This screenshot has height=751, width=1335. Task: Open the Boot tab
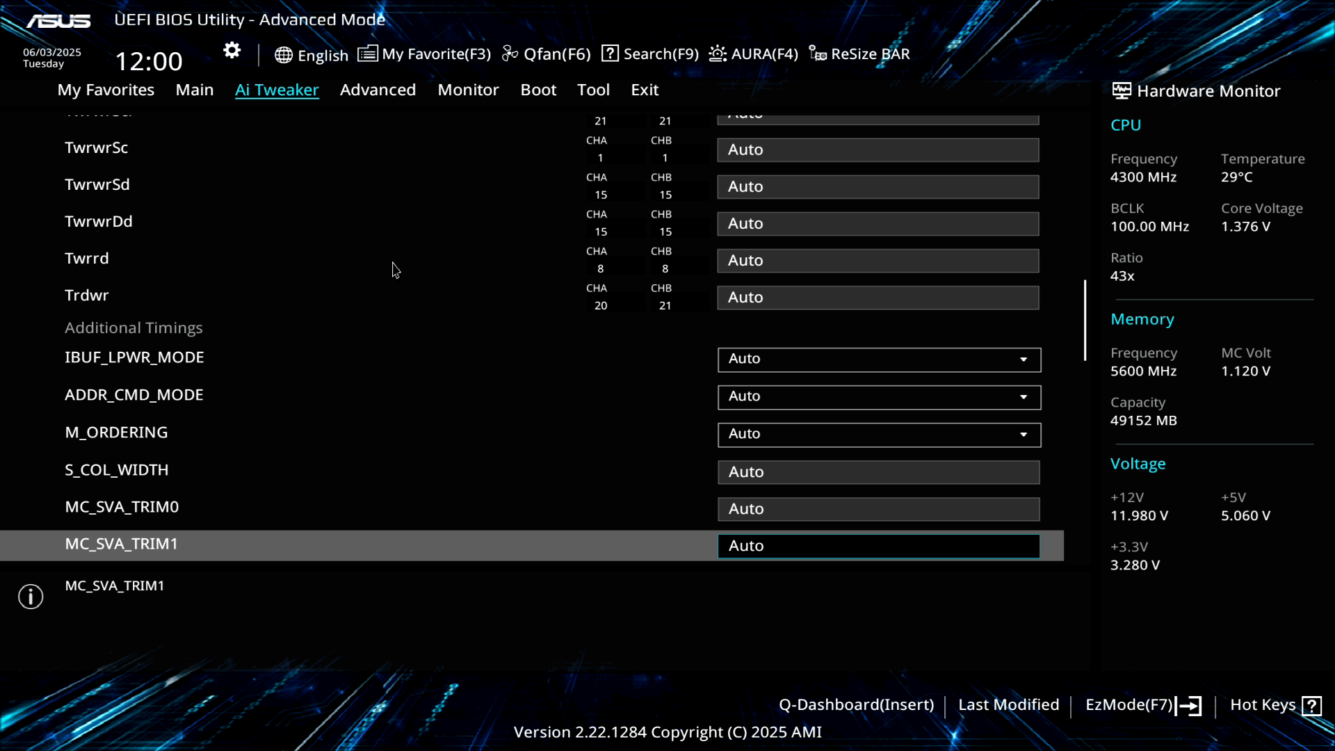pos(538,90)
